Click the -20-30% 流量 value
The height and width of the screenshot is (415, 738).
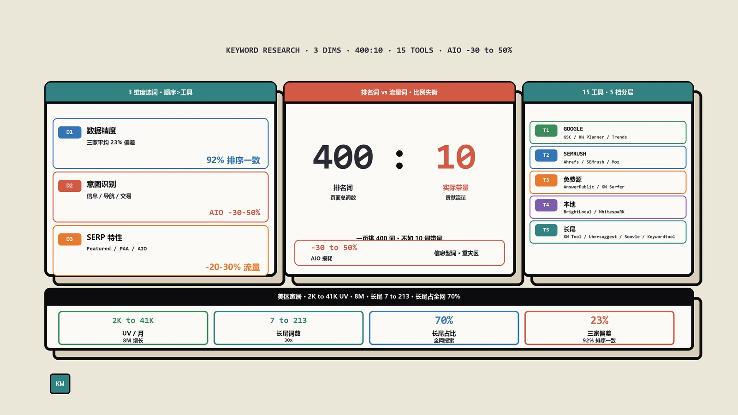tap(233, 267)
